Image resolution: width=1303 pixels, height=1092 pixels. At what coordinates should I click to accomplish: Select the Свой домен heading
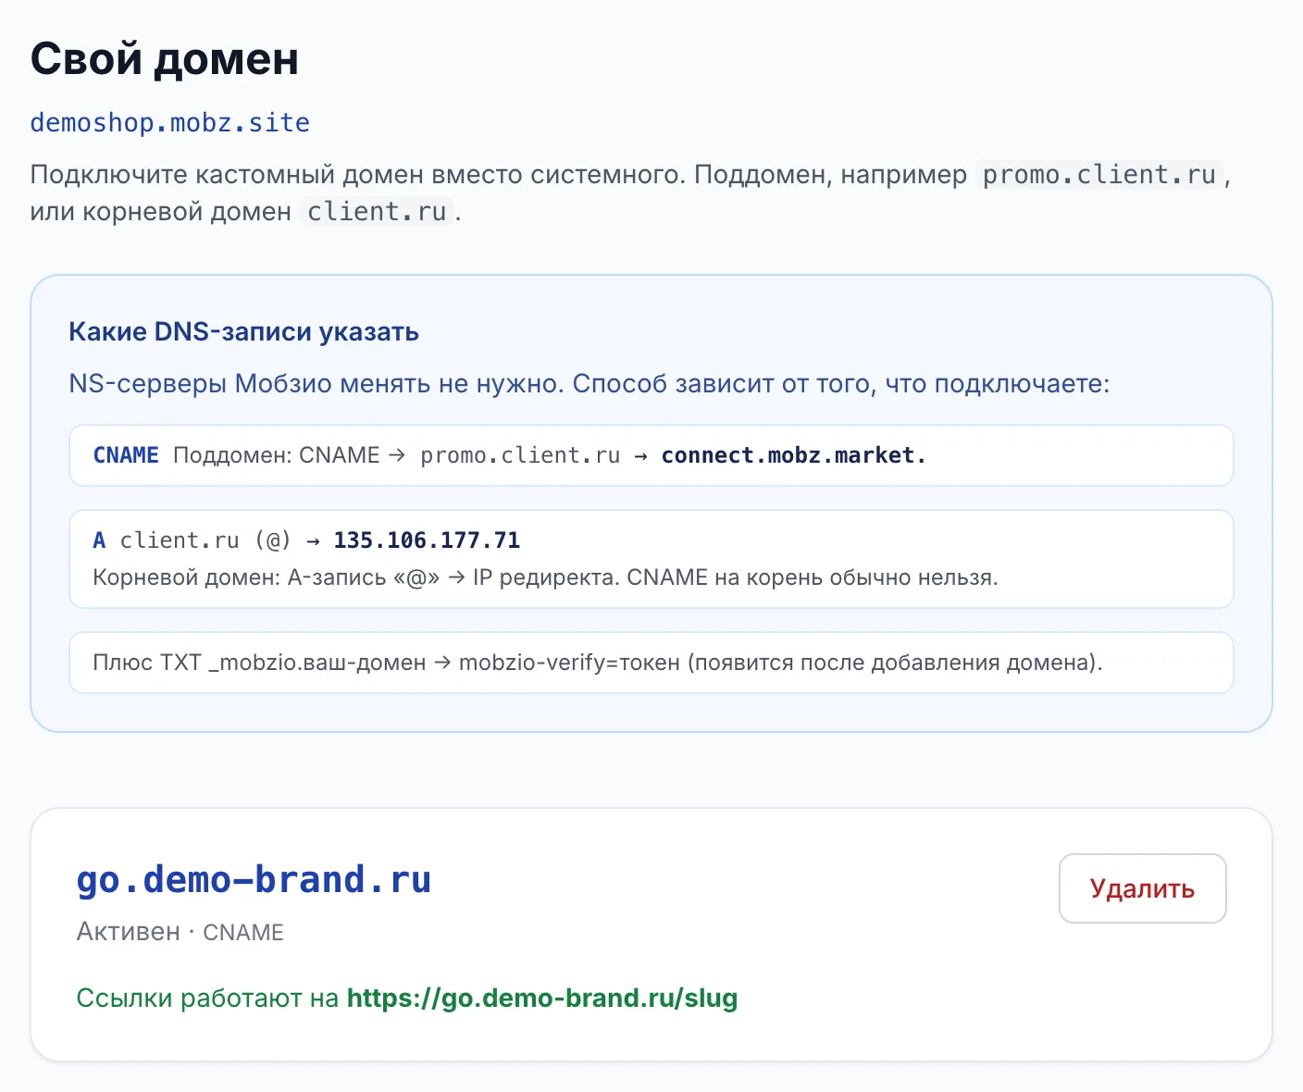coord(165,59)
